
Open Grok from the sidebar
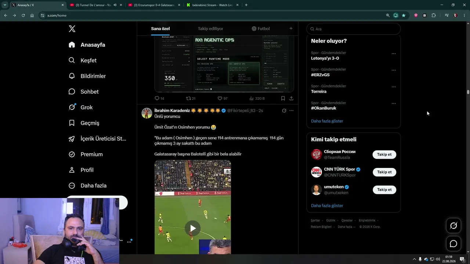coord(81,107)
